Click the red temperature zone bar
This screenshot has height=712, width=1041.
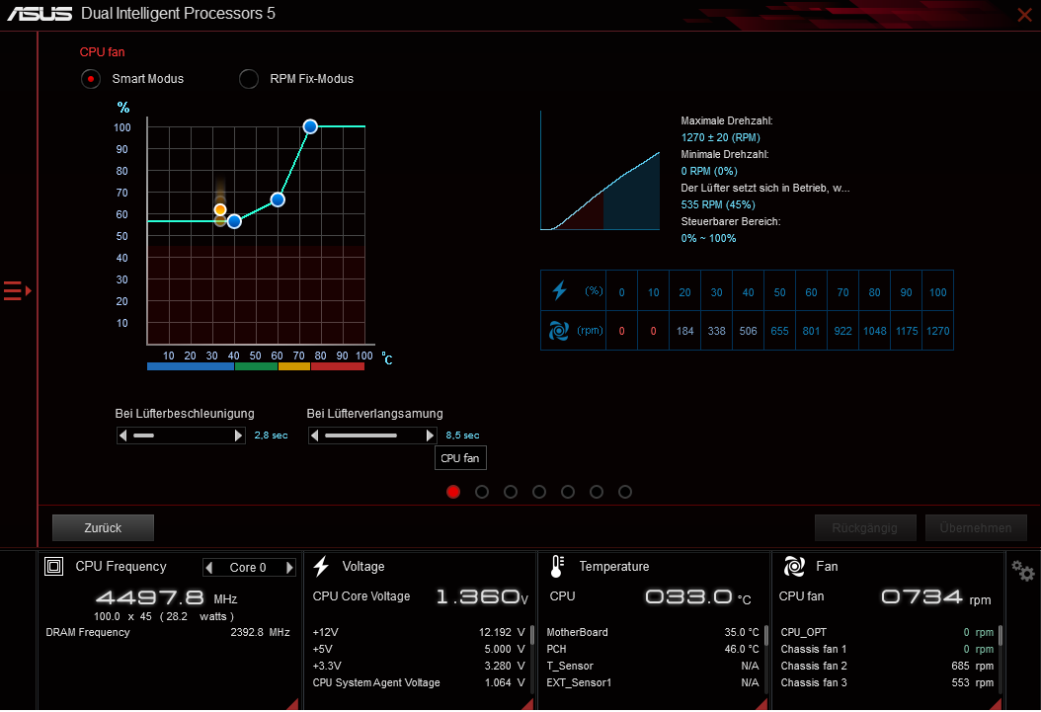[338, 366]
